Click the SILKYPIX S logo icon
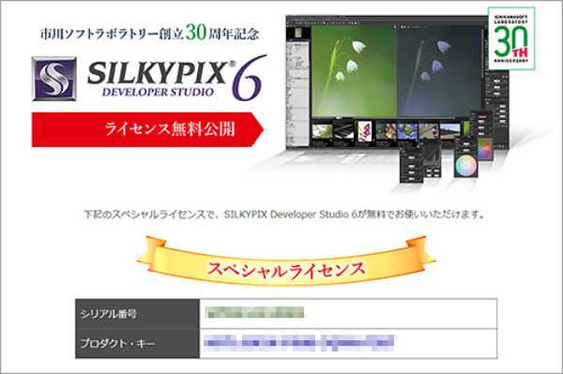The image size is (563, 374). (x=54, y=79)
